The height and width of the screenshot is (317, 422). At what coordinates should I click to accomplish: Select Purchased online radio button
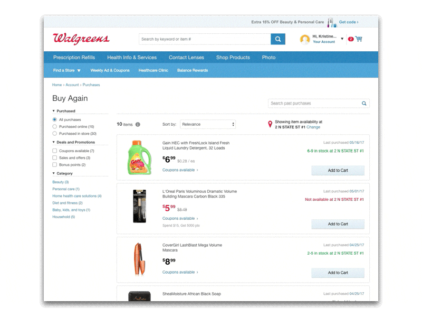(55, 126)
